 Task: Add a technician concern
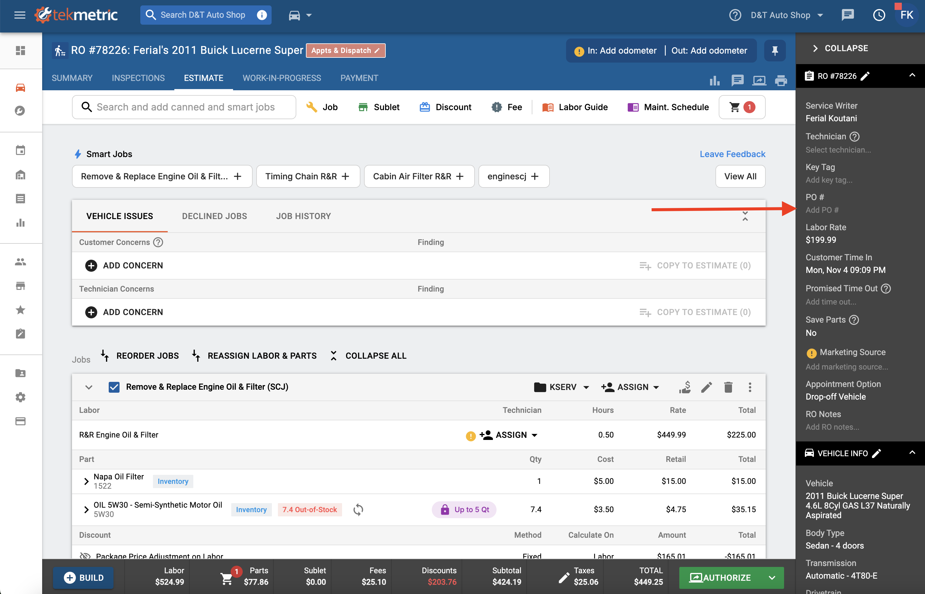point(124,312)
